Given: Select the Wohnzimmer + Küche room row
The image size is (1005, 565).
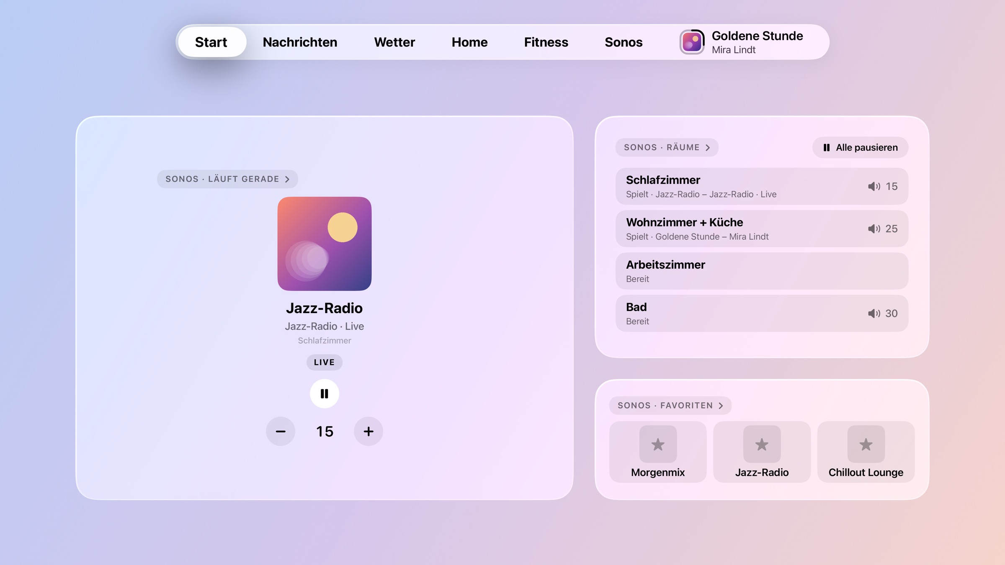Looking at the screenshot, I should tap(762, 229).
